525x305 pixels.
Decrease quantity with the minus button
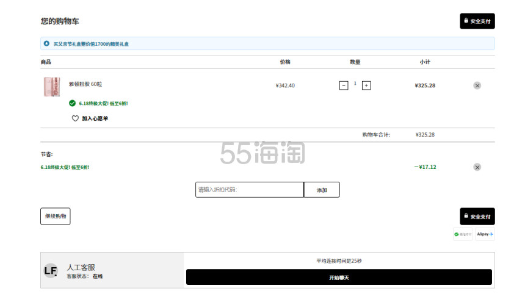344,85
